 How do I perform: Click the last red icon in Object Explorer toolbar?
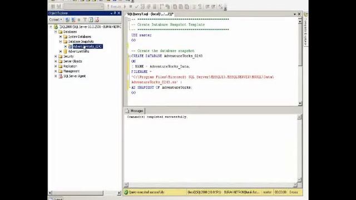[97, 20]
